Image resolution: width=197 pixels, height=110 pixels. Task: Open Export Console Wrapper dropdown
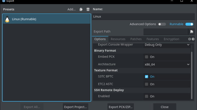(167, 45)
